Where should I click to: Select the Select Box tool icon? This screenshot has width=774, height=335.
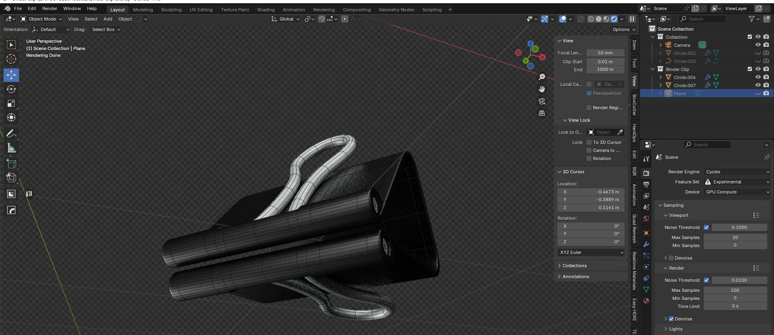11,45
